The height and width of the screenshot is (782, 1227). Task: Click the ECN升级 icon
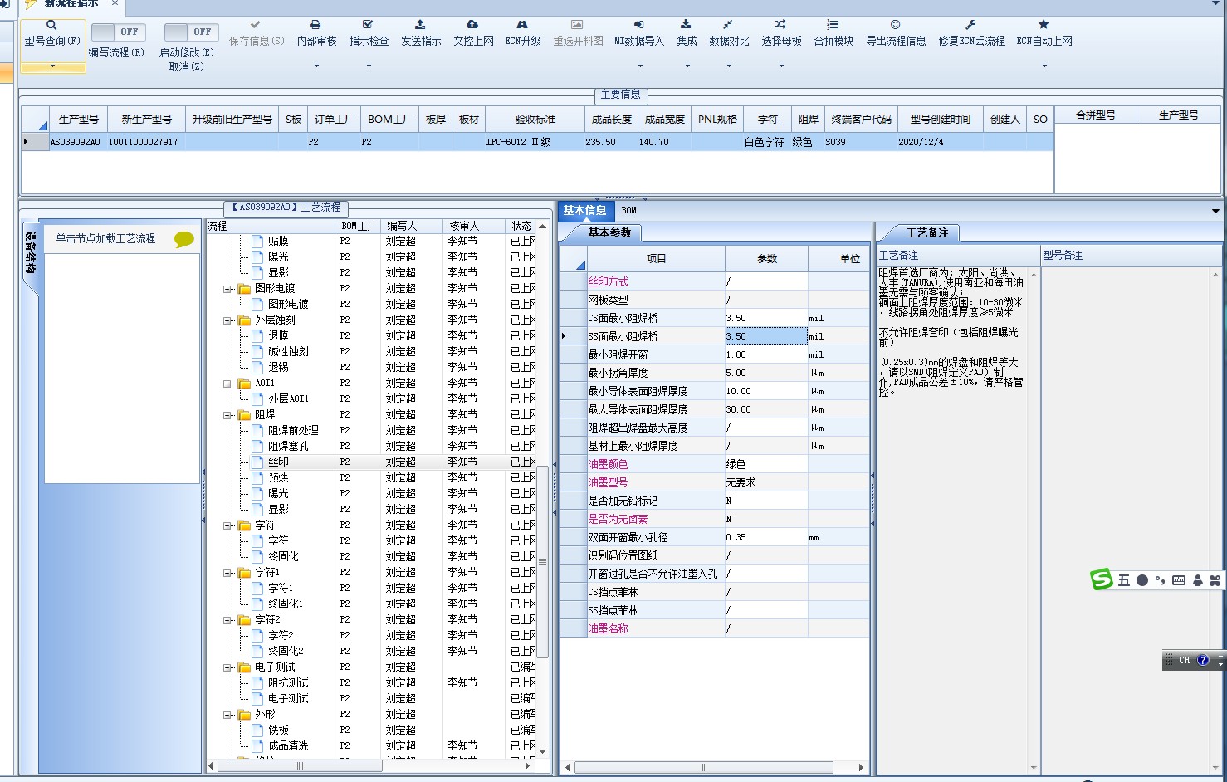[522, 25]
